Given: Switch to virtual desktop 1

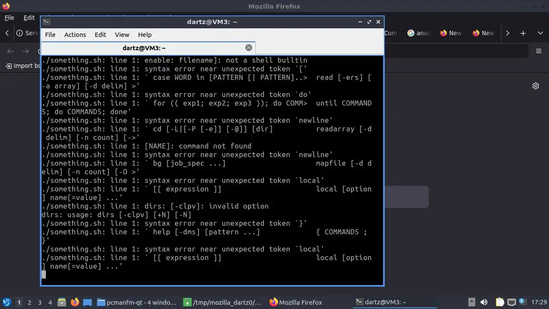Looking at the screenshot, I should [19, 302].
